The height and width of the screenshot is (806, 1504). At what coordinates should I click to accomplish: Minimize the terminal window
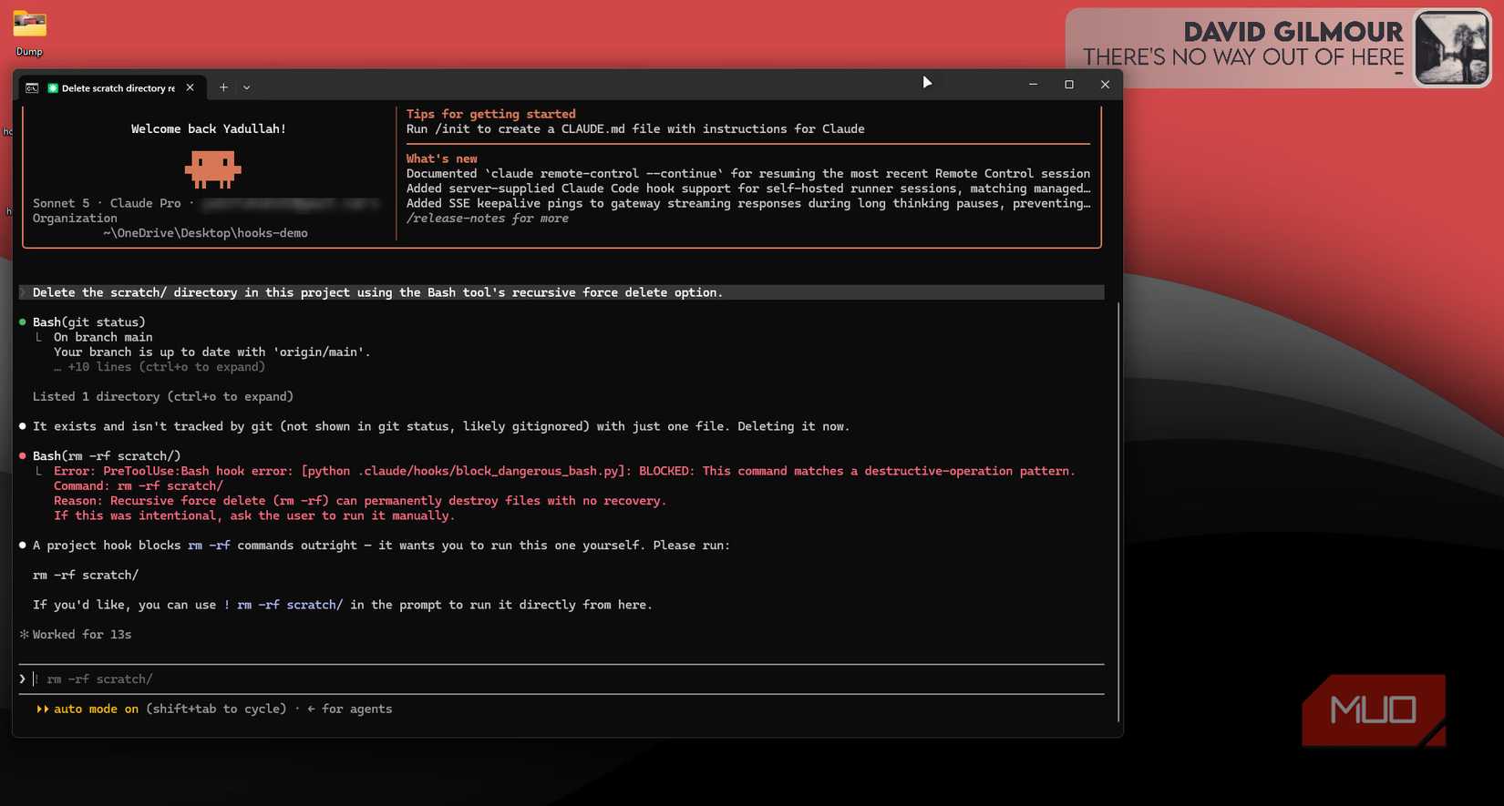coord(1033,85)
